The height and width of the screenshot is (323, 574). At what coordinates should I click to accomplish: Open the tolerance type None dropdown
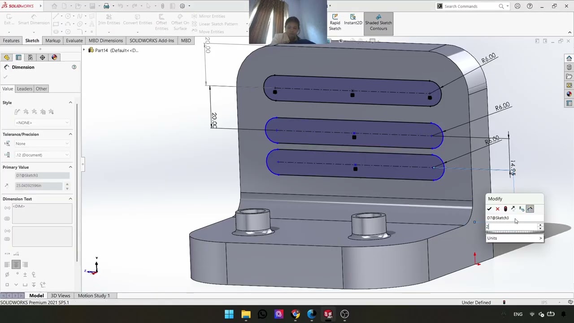point(42,144)
